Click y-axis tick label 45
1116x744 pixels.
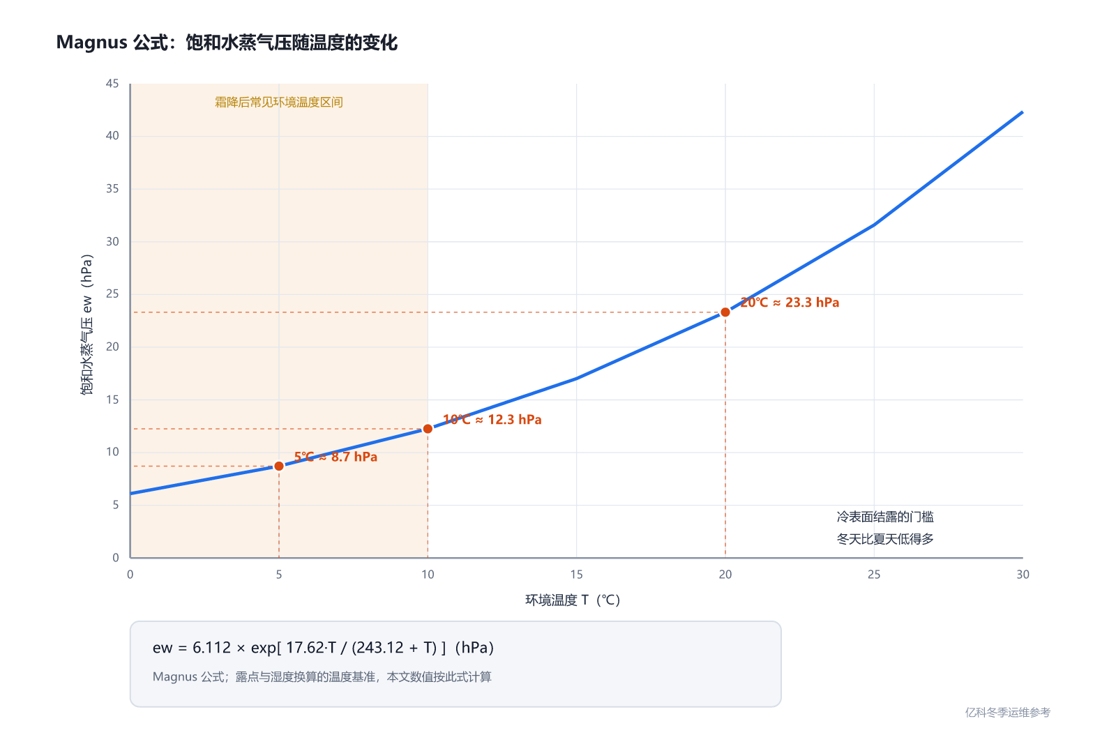[112, 84]
